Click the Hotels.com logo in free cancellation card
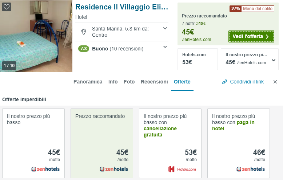283x180 pixels. [182, 169]
